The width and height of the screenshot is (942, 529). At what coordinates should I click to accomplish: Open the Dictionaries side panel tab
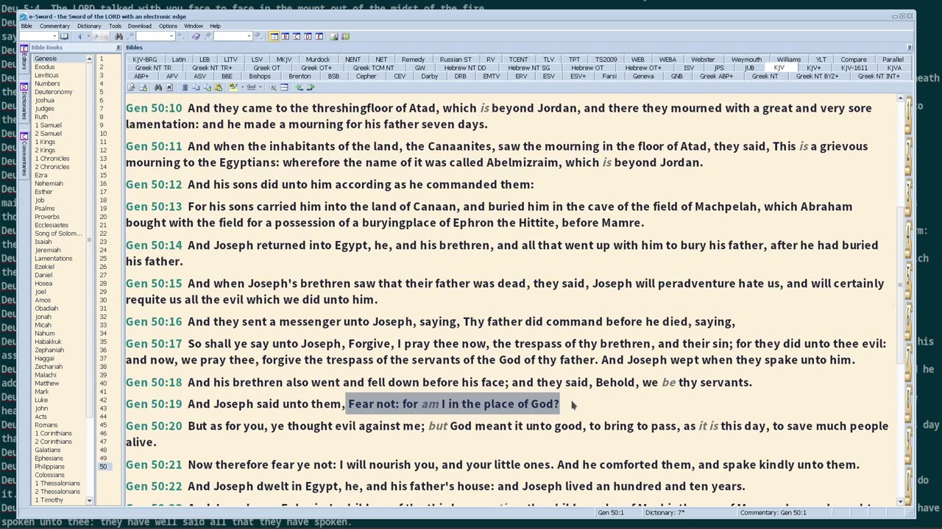24,103
